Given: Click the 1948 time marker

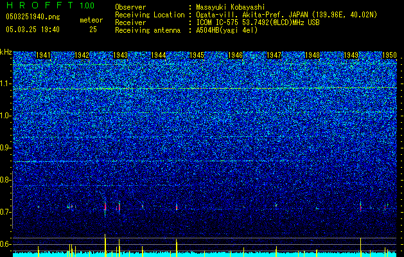Looking at the screenshot, I should coord(312,55).
